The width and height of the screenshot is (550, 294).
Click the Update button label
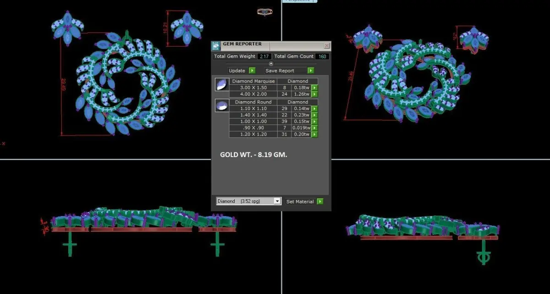pyautogui.click(x=237, y=71)
